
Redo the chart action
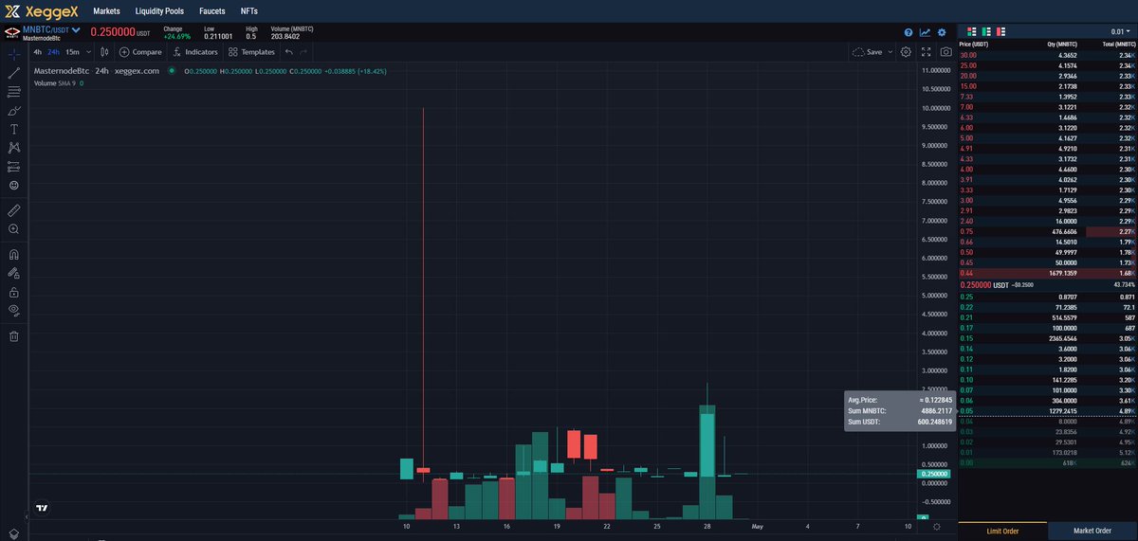[x=303, y=52]
